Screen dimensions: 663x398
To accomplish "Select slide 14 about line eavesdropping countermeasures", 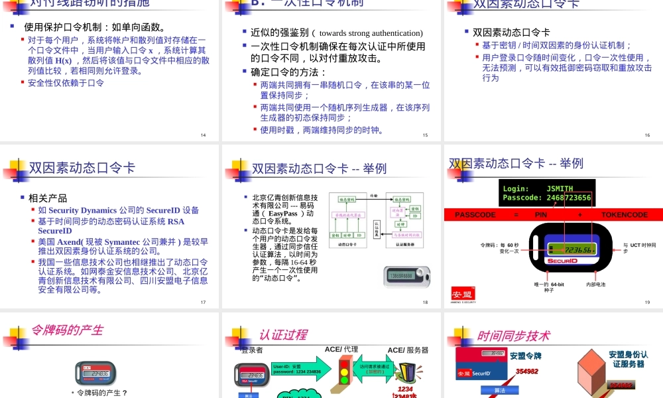I will tap(109, 70).
